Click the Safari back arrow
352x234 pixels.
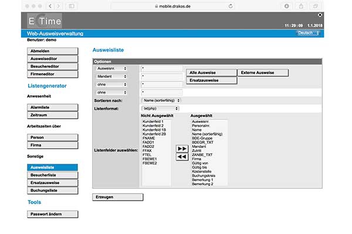(50, 6)
